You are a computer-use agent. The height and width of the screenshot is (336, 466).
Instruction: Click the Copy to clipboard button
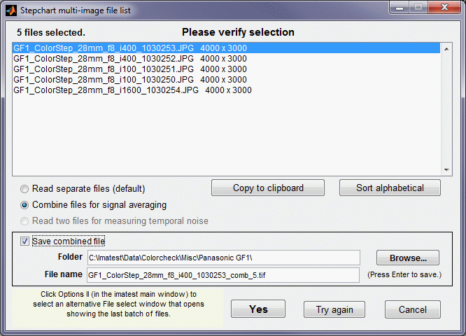point(268,188)
